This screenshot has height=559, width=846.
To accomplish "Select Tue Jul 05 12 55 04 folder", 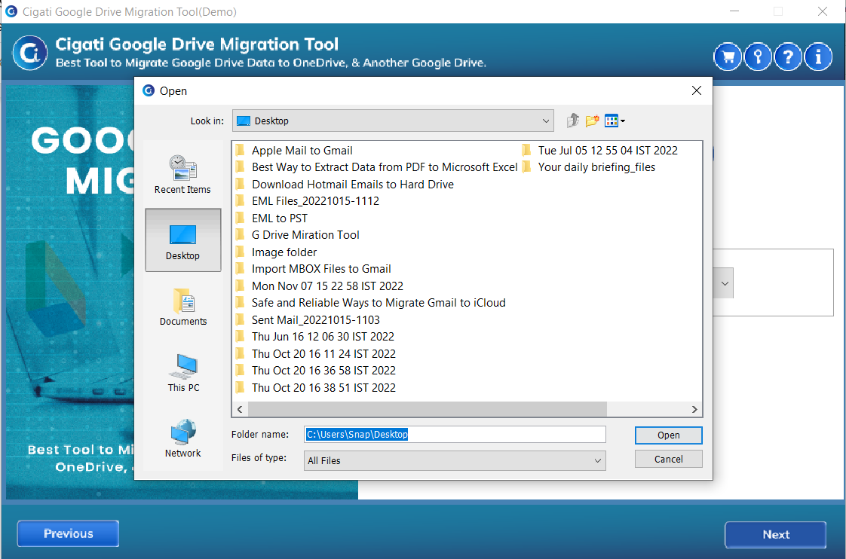I will [x=599, y=151].
